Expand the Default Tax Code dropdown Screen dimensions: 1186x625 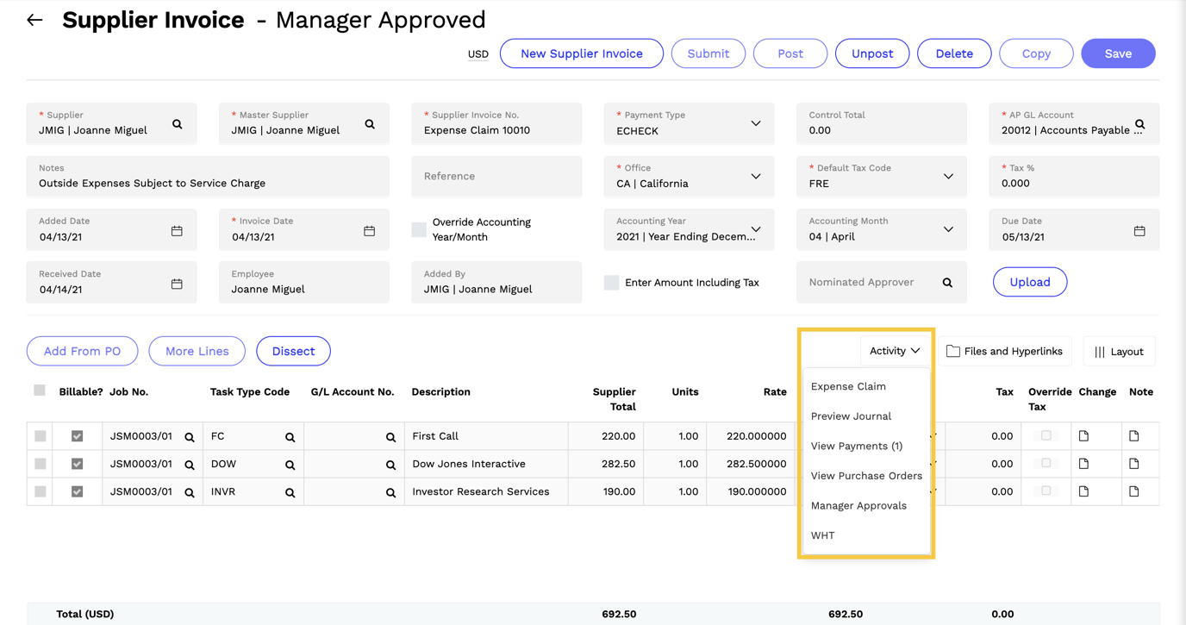click(946, 177)
